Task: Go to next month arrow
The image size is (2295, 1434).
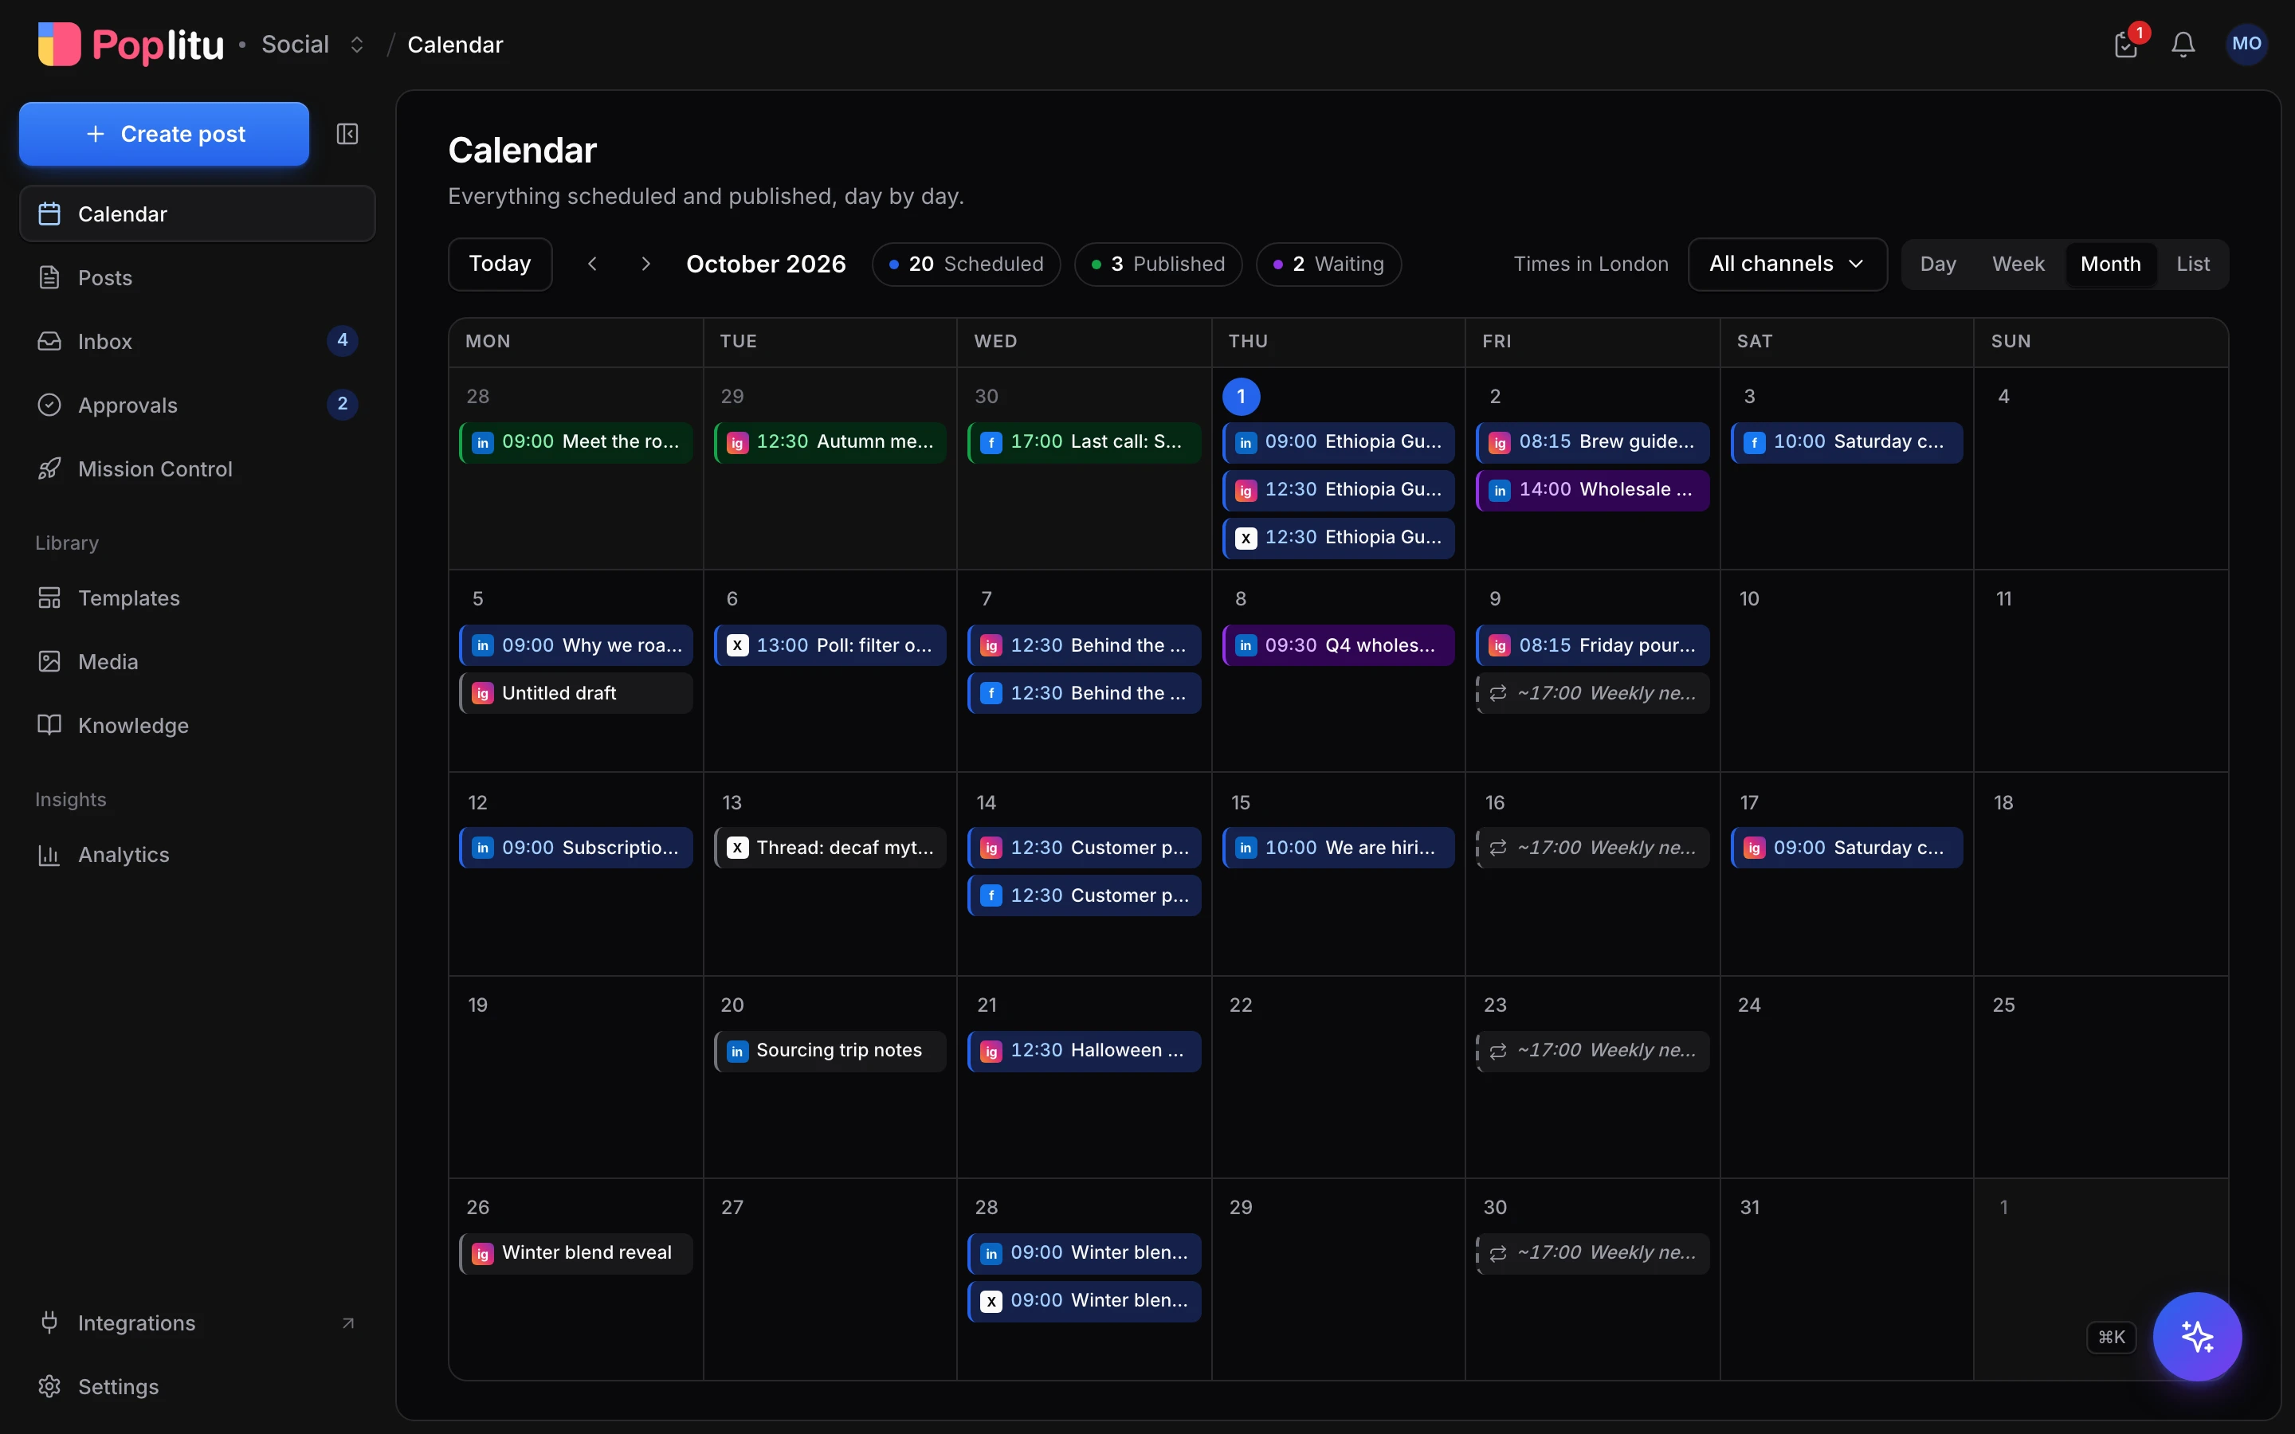Action: coord(645,264)
